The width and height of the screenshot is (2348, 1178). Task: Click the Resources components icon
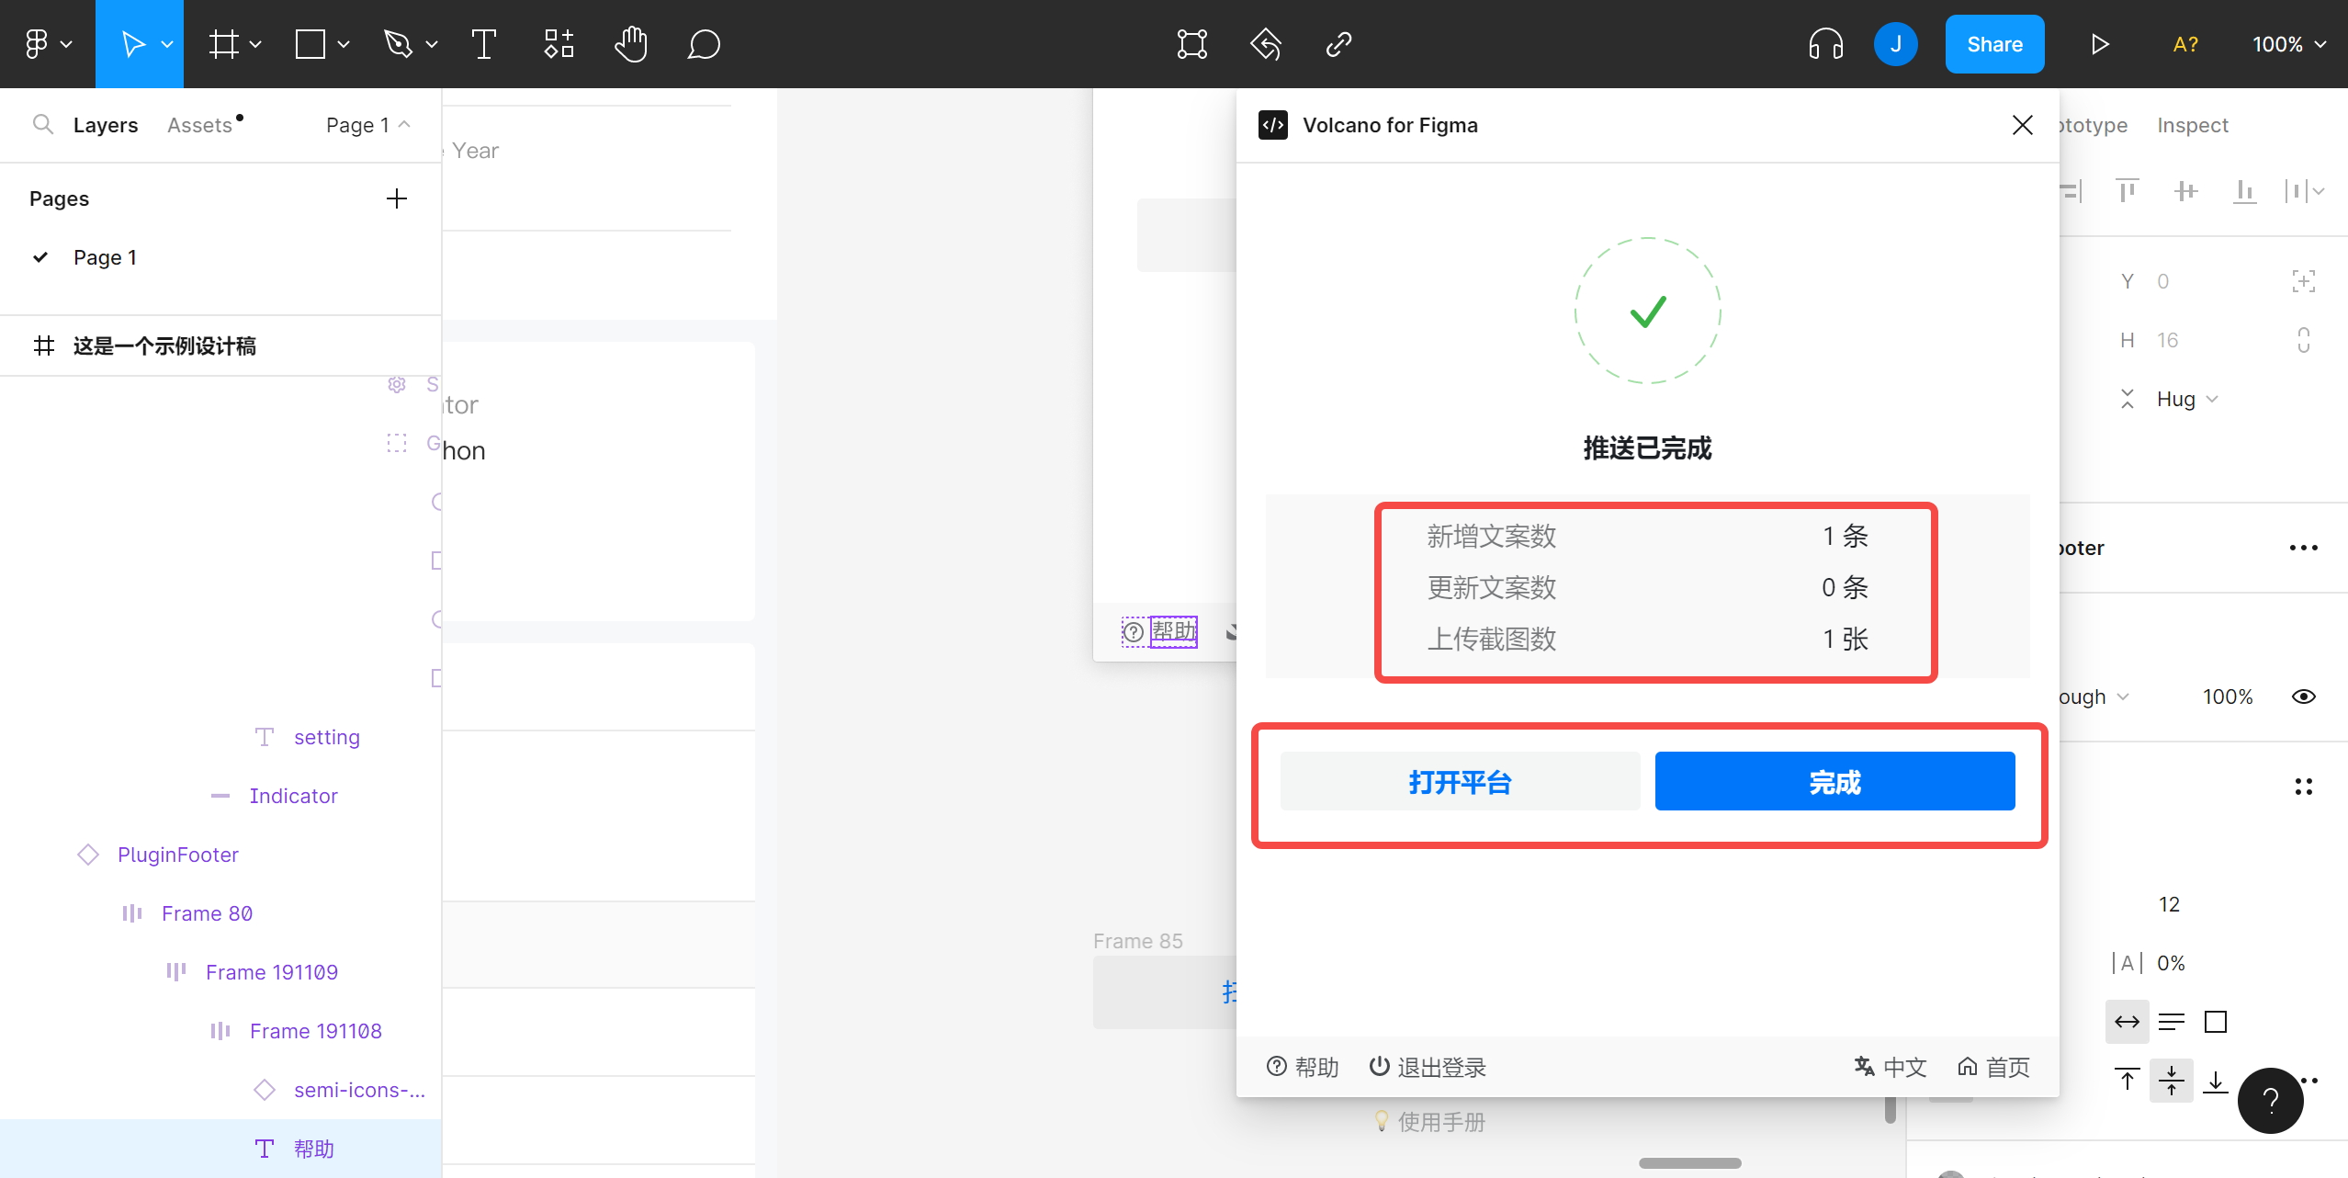pos(559,44)
